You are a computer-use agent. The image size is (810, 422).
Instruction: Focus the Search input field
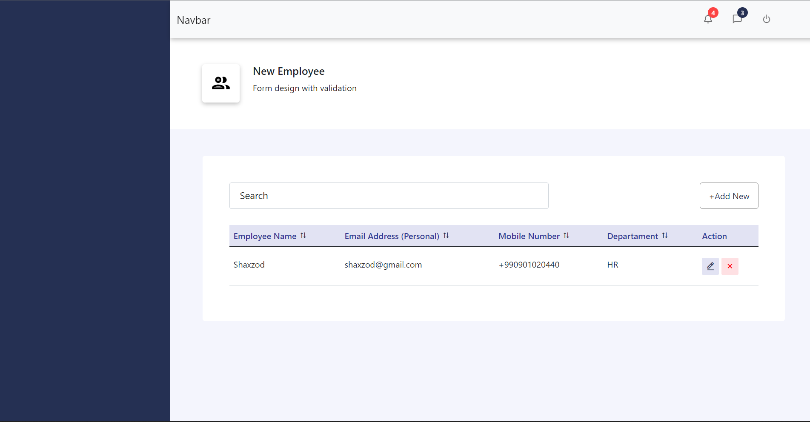389,196
